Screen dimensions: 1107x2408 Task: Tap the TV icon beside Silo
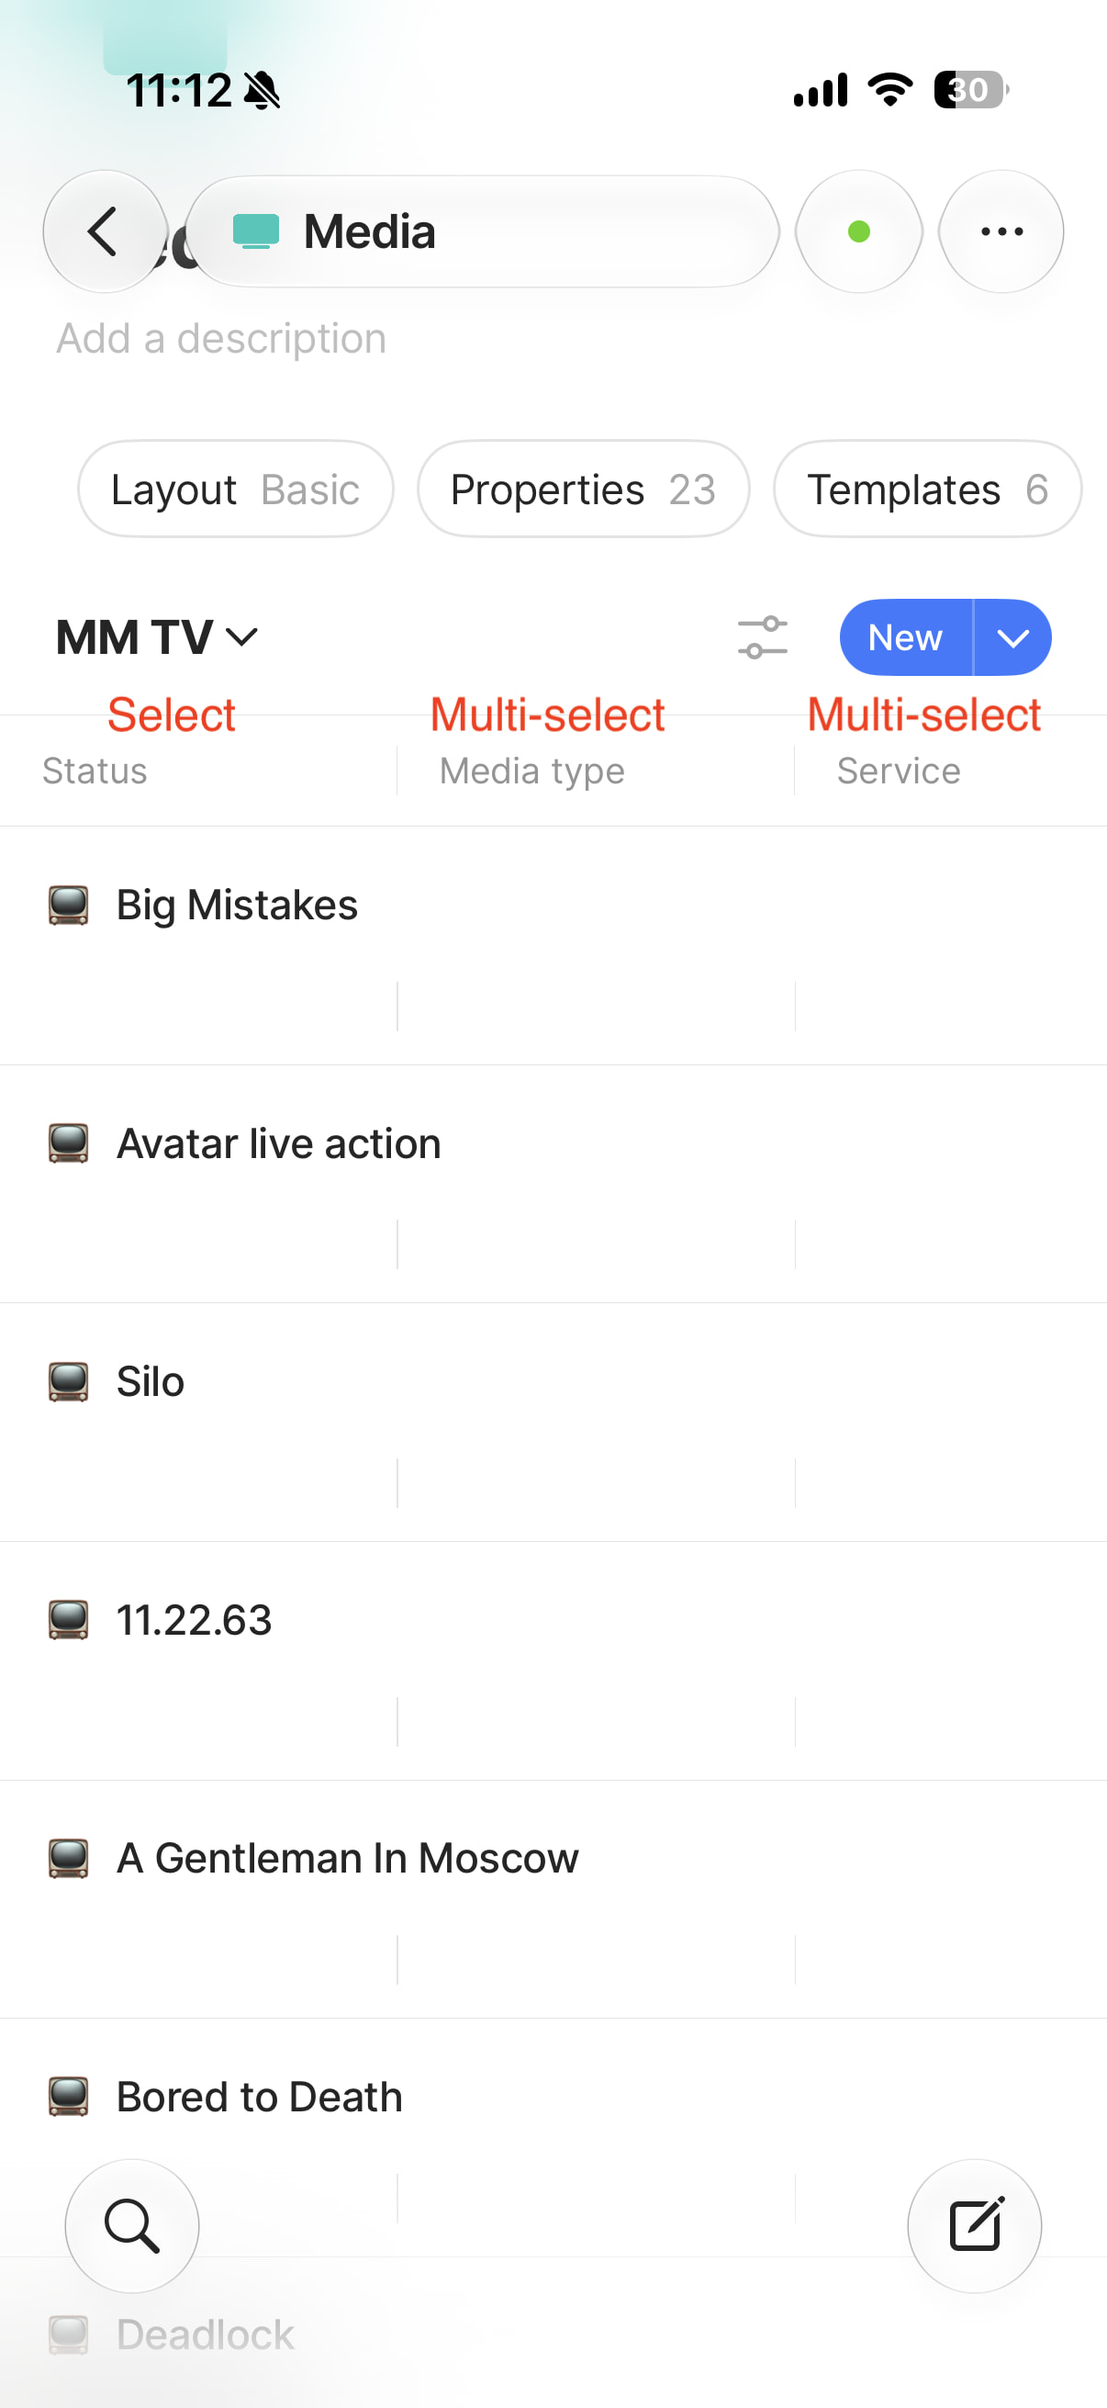coord(68,1381)
